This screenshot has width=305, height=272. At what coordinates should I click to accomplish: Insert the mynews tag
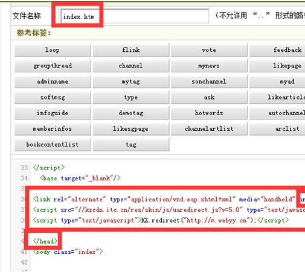coord(209,66)
